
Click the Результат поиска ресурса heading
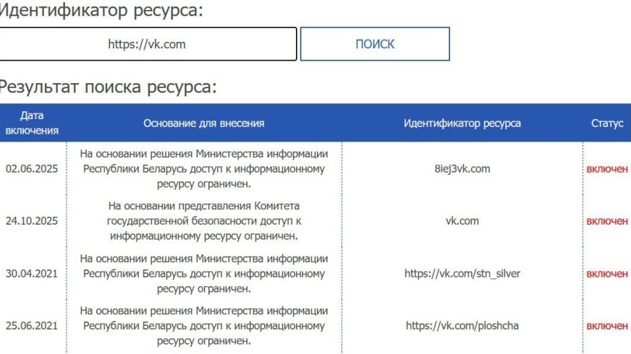pyautogui.click(x=107, y=87)
